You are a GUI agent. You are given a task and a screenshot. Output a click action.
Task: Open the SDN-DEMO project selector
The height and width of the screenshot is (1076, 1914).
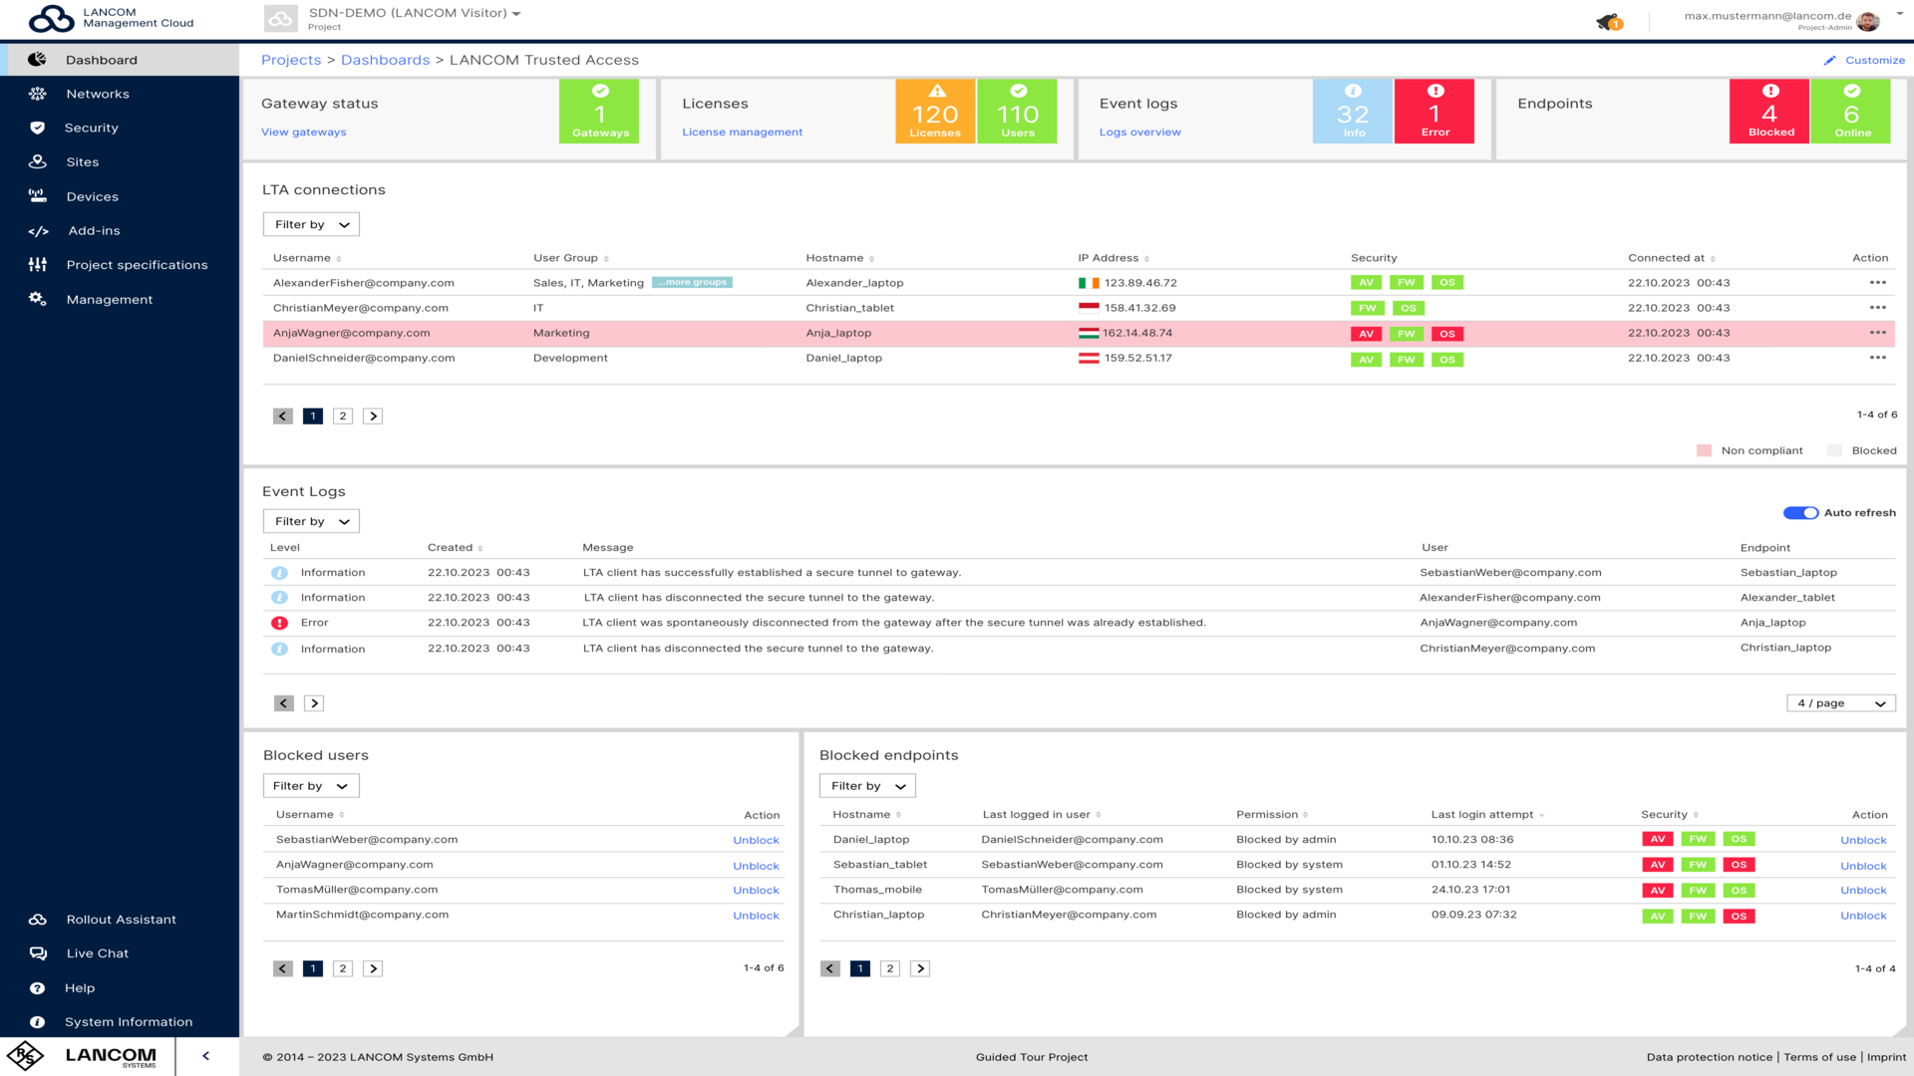[412, 14]
